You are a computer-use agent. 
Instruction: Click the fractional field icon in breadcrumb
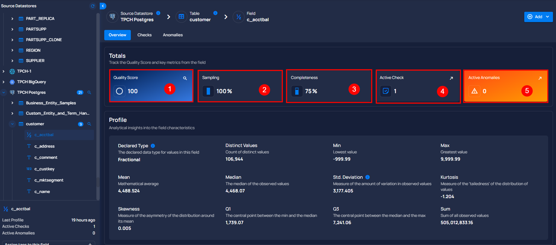coord(238,17)
